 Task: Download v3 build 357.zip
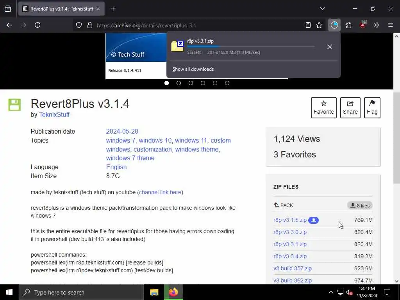click(292, 268)
